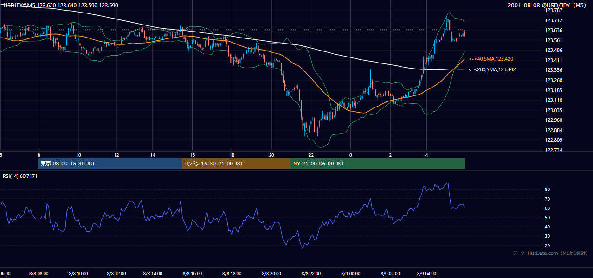Click RSI scale value 20 beside the RSI panel
This screenshot has width=593, height=278.
pyautogui.click(x=548, y=246)
